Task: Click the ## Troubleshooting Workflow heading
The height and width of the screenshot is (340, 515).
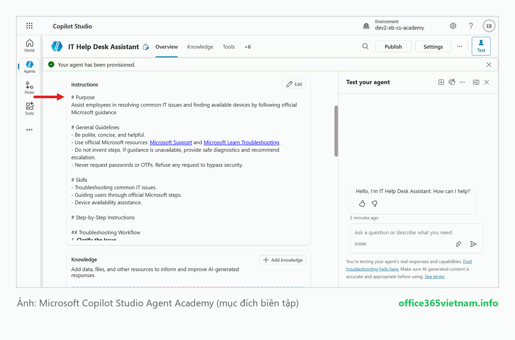Action: point(106,232)
